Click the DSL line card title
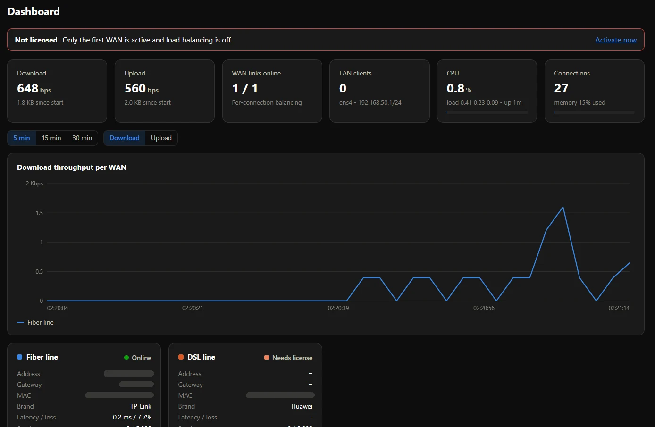Screen dimensions: 655x427 pos(202,357)
